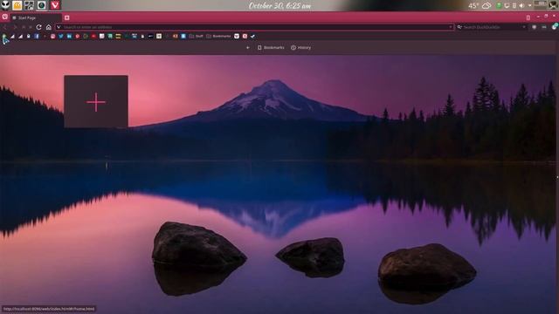This screenshot has width=559, height=314.
Task: Focus the address bar field
Action: (x=254, y=27)
